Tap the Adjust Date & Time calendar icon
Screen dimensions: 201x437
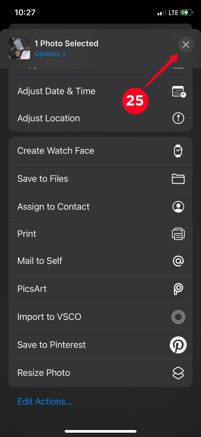tap(179, 91)
